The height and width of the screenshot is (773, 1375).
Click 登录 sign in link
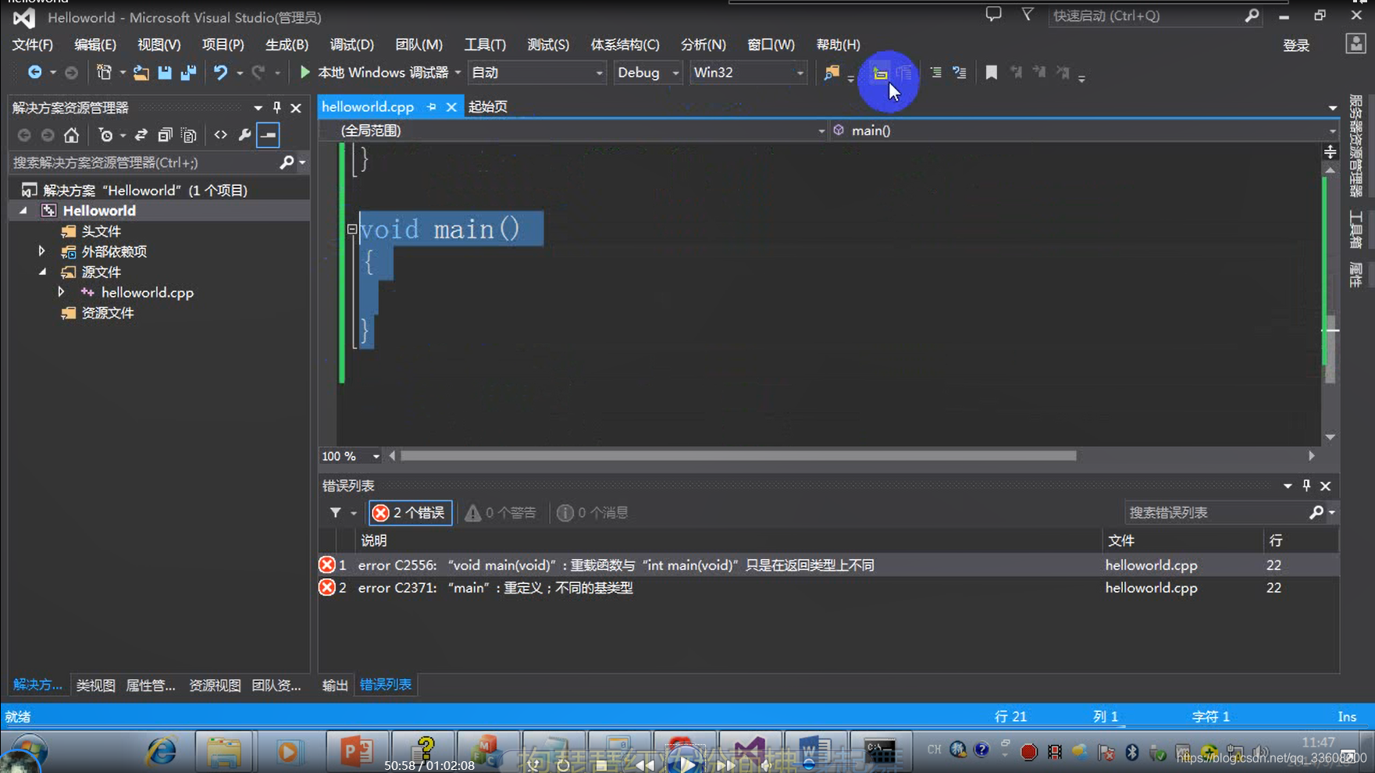click(1296, 45)
